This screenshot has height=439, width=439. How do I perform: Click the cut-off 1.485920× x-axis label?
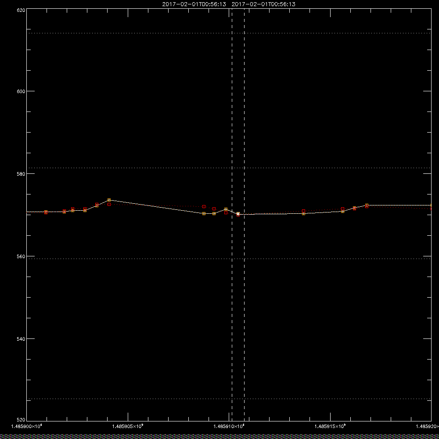click(x=427, y=426)
